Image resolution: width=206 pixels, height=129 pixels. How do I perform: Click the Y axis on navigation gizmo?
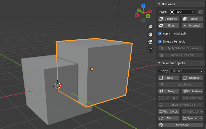point(139,10)
